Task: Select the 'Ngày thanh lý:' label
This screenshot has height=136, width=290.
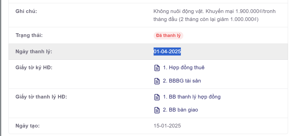Action: point(34,52)
